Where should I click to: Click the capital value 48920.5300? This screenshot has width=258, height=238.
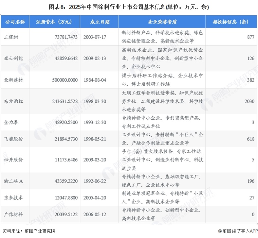(x=66, y=122)
